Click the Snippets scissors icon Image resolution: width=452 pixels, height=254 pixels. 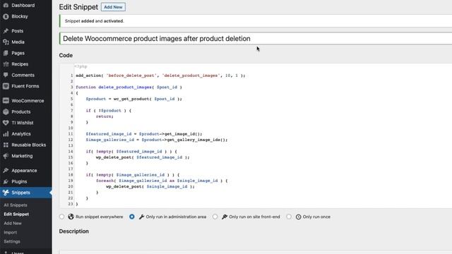(x=6, y=193)
